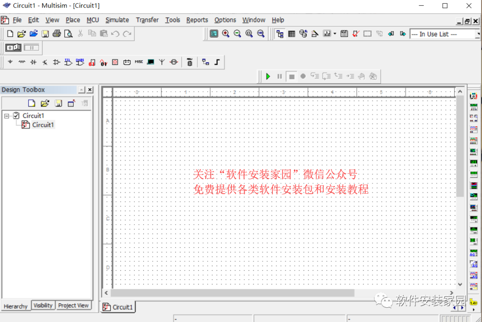Pause the simulation

coord(279,76)
